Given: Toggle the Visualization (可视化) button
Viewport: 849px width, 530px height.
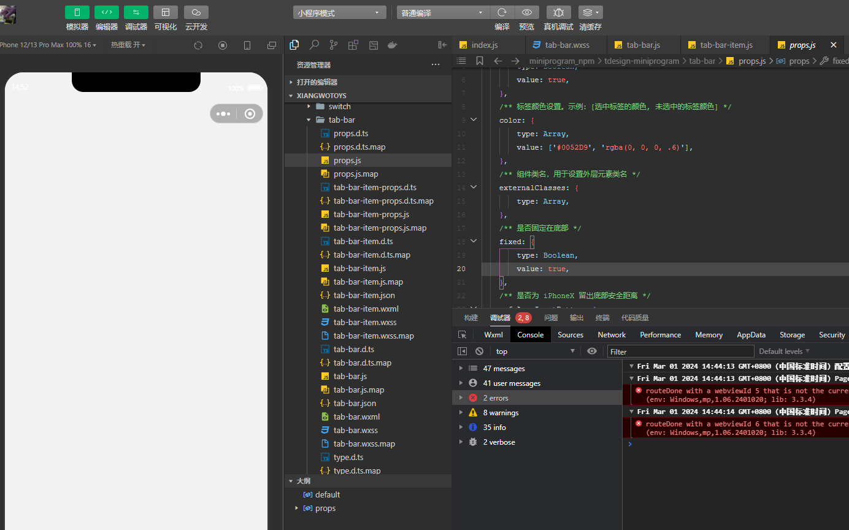Looking at the screenshot, I should click(x=166, y=12).
